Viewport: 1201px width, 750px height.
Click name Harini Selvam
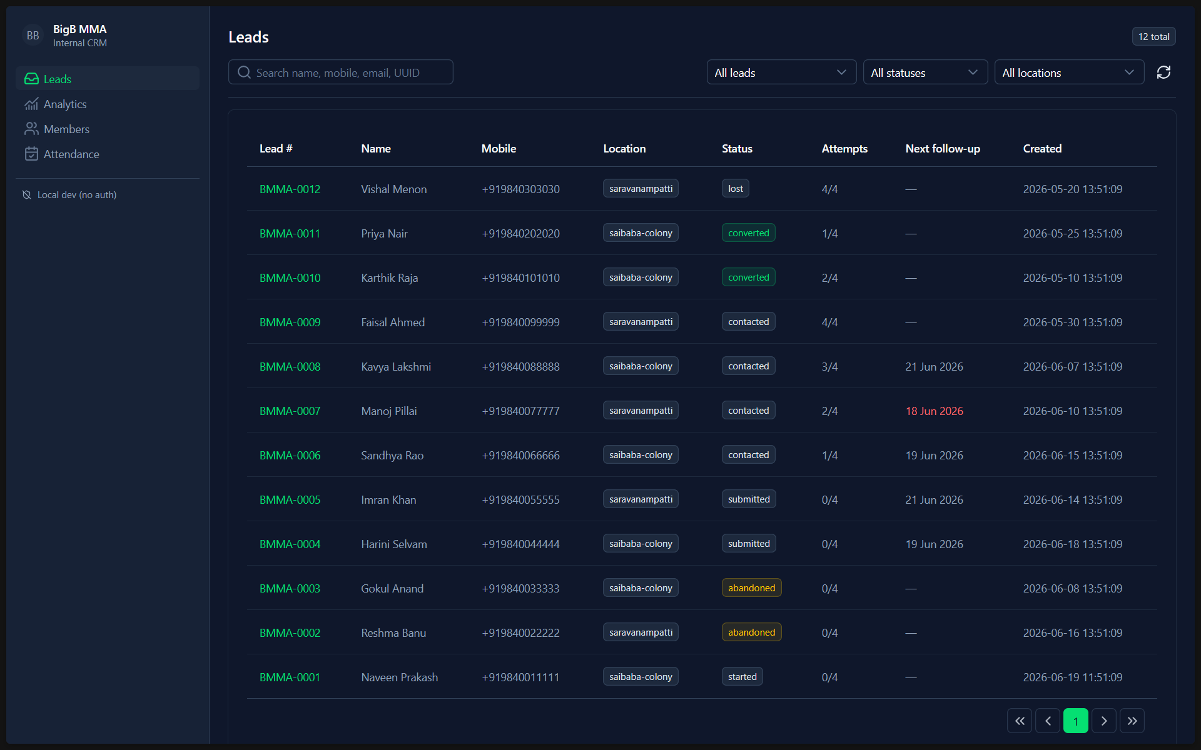[394, 544]
